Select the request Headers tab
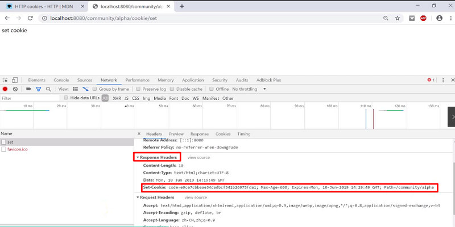 point(154,134)
